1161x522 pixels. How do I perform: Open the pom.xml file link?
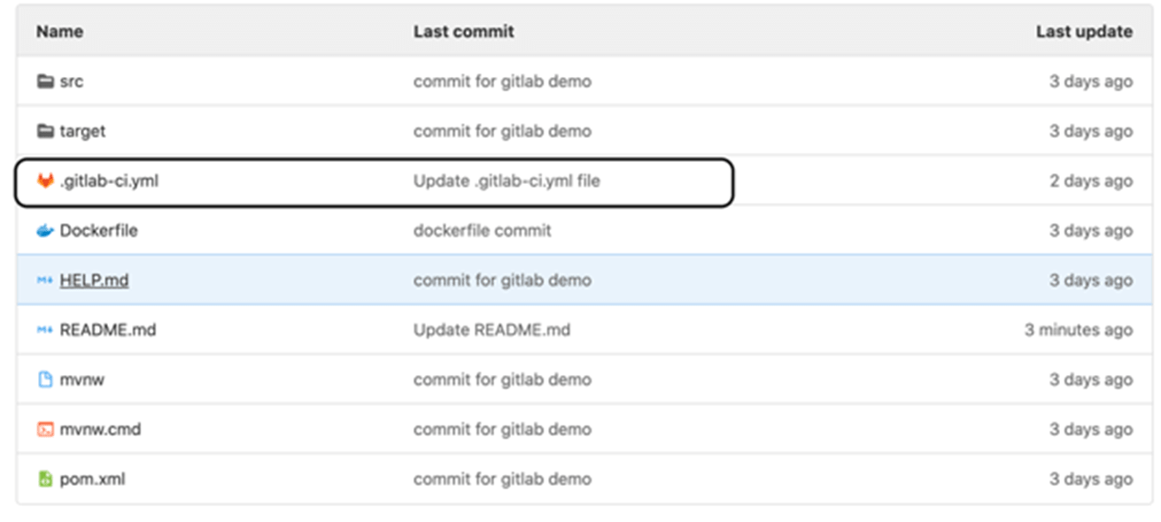point(92,480)
